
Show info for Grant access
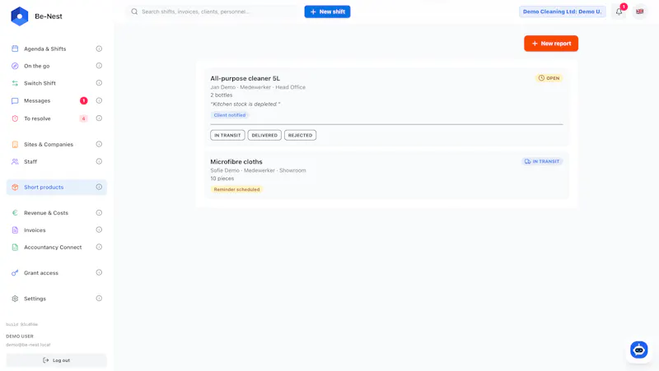click(99, 272)
